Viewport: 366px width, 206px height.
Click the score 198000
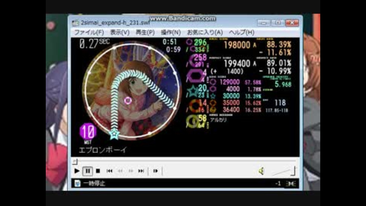tap(237, 45)
